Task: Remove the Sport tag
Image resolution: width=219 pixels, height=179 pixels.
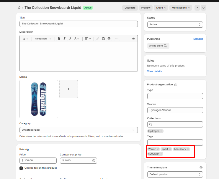Action: coord(170,149)
